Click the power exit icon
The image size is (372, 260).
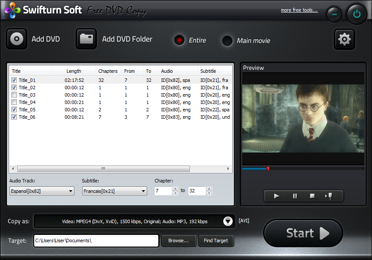(356, 14)
